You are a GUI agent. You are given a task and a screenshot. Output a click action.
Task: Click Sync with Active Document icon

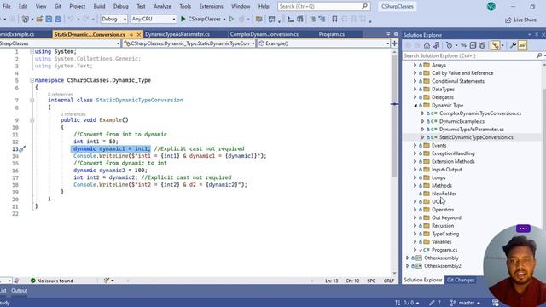click(x=463, y=45)
